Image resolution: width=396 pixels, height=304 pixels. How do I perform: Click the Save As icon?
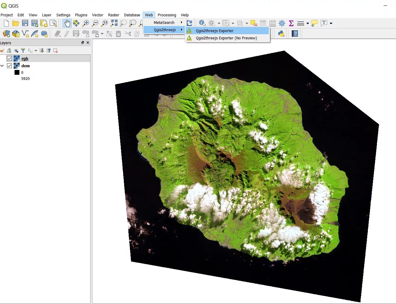tap(35, 23)
